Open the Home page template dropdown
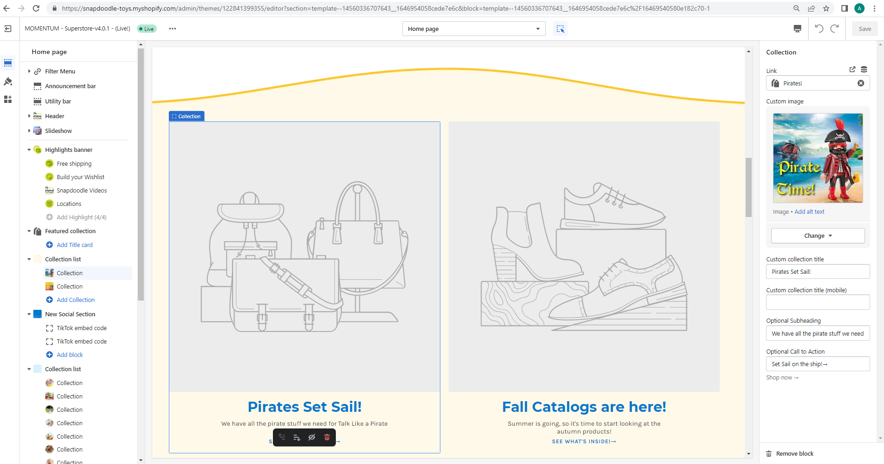 [x=474, y=29]
